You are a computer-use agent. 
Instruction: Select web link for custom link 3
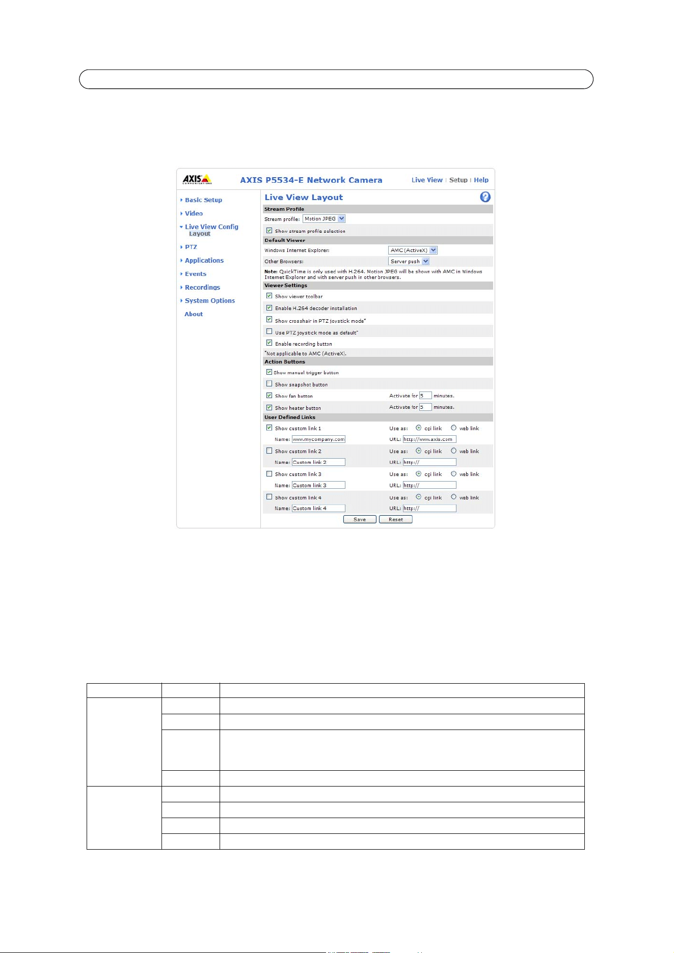(453, 474)
